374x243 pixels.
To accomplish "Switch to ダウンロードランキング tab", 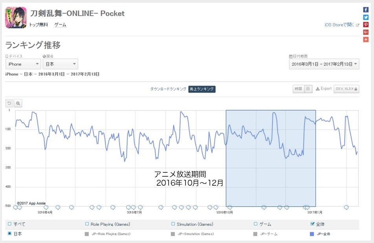I will coord(168,89).
